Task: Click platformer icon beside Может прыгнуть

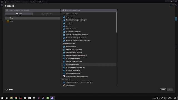Action: (x=64, y=47)
